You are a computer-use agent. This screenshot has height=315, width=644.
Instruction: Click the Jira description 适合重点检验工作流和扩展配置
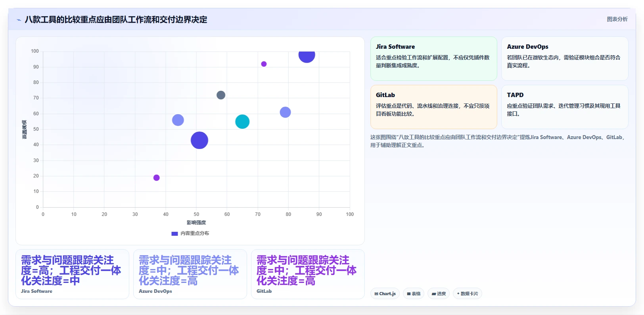click(x=433, y=61)
